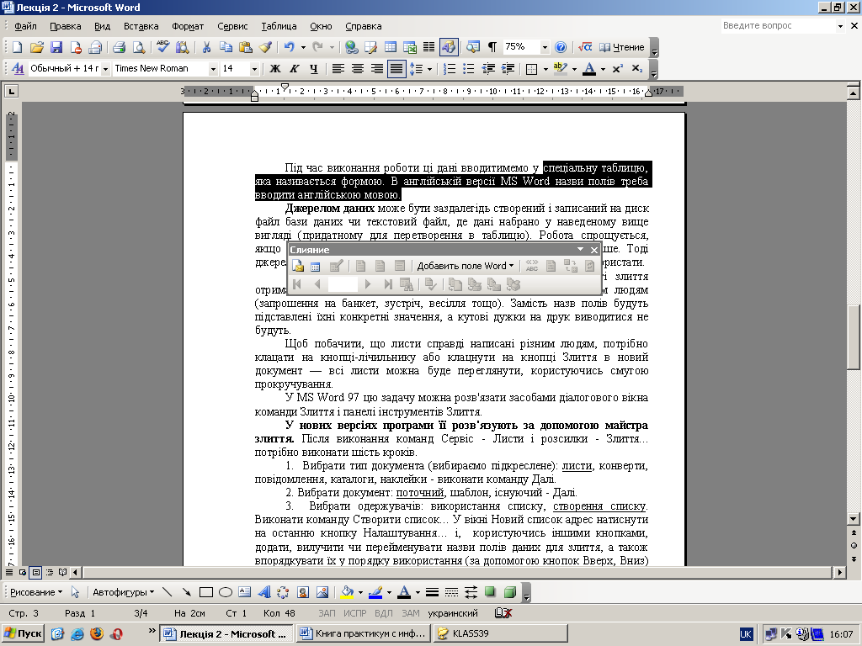This screenshot has width=862, height=646.
Task: Open the Автофигуры menu
Action: click(x=123, y=592)
